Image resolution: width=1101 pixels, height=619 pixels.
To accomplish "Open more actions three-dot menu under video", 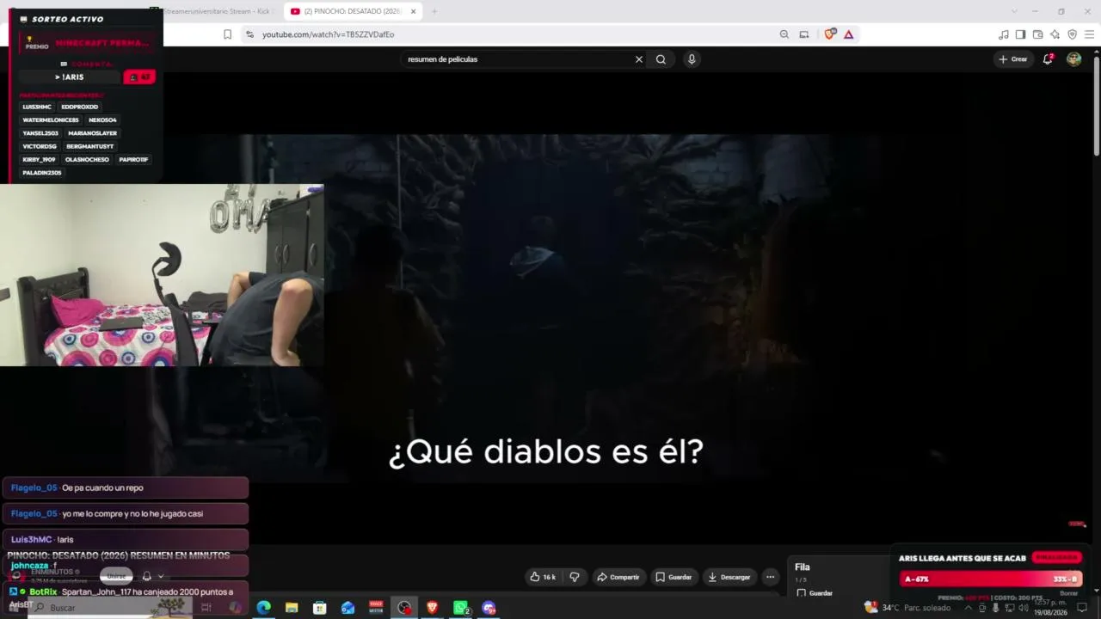I will [771, 577].
